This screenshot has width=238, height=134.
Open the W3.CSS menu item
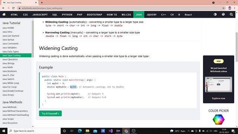point(126,15)
